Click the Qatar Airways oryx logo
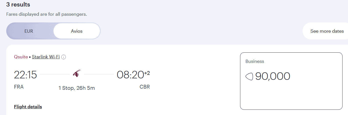The width and height of the screenshot is (348, 115). pos(77,74)
